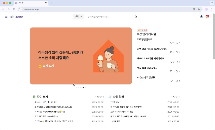Open the first weekly popular post title
Image resolution: width=215 pixels, height=130 pixels.
pyautogui.click(x=145, y=40)
